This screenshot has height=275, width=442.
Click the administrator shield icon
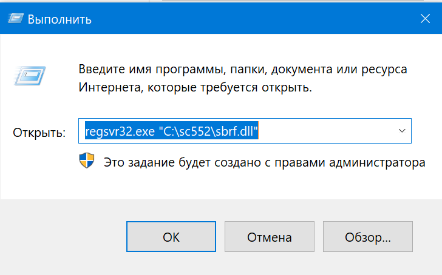click(x=87, y=161)
